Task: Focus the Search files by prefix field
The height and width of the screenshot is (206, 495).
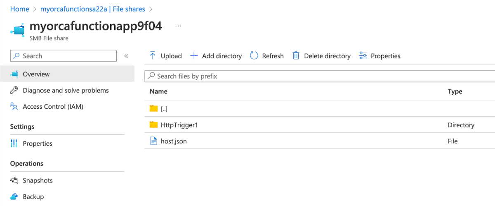Action: click(x=320, y=76)
